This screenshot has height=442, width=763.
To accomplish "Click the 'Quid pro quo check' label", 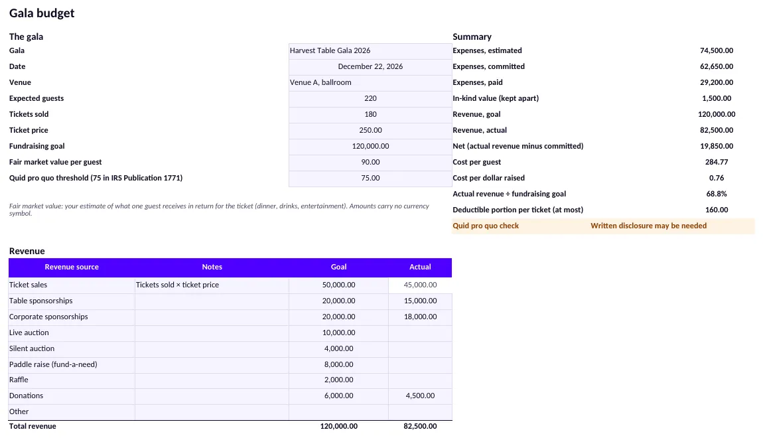I will [486, 226].
